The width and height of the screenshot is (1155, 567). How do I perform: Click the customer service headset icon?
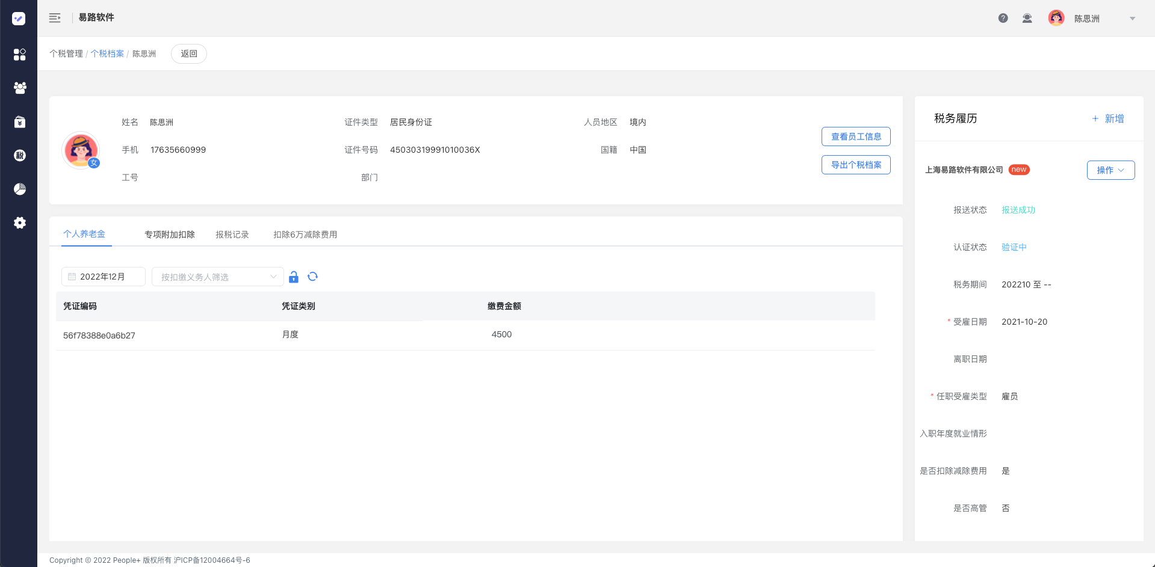1027,18
